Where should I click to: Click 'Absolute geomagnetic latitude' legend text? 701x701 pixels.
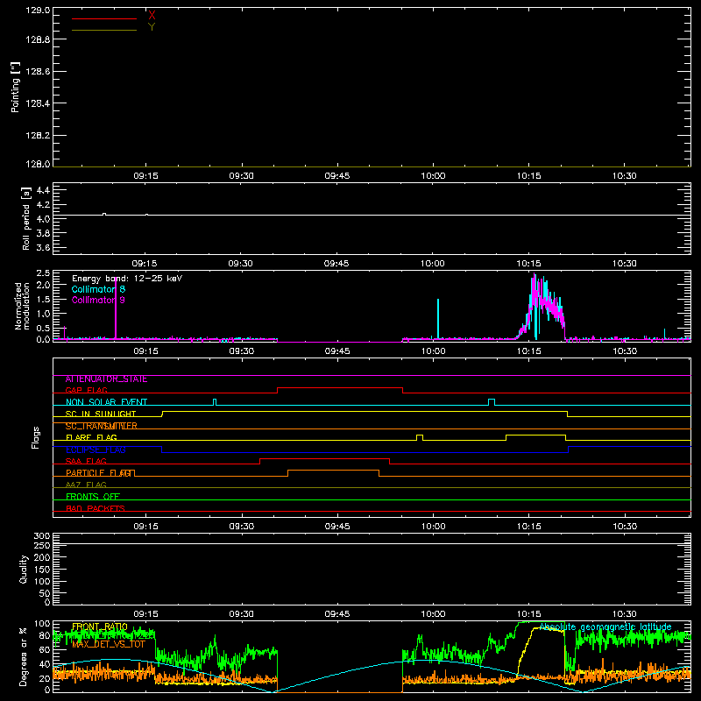point(605,627)
